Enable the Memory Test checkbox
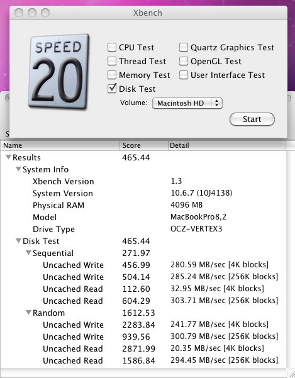 pyautogui.click(x=111, y=75)
